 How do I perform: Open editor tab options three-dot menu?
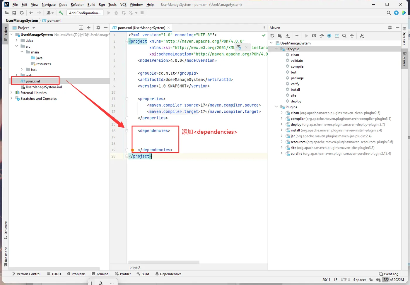[264, 28]
